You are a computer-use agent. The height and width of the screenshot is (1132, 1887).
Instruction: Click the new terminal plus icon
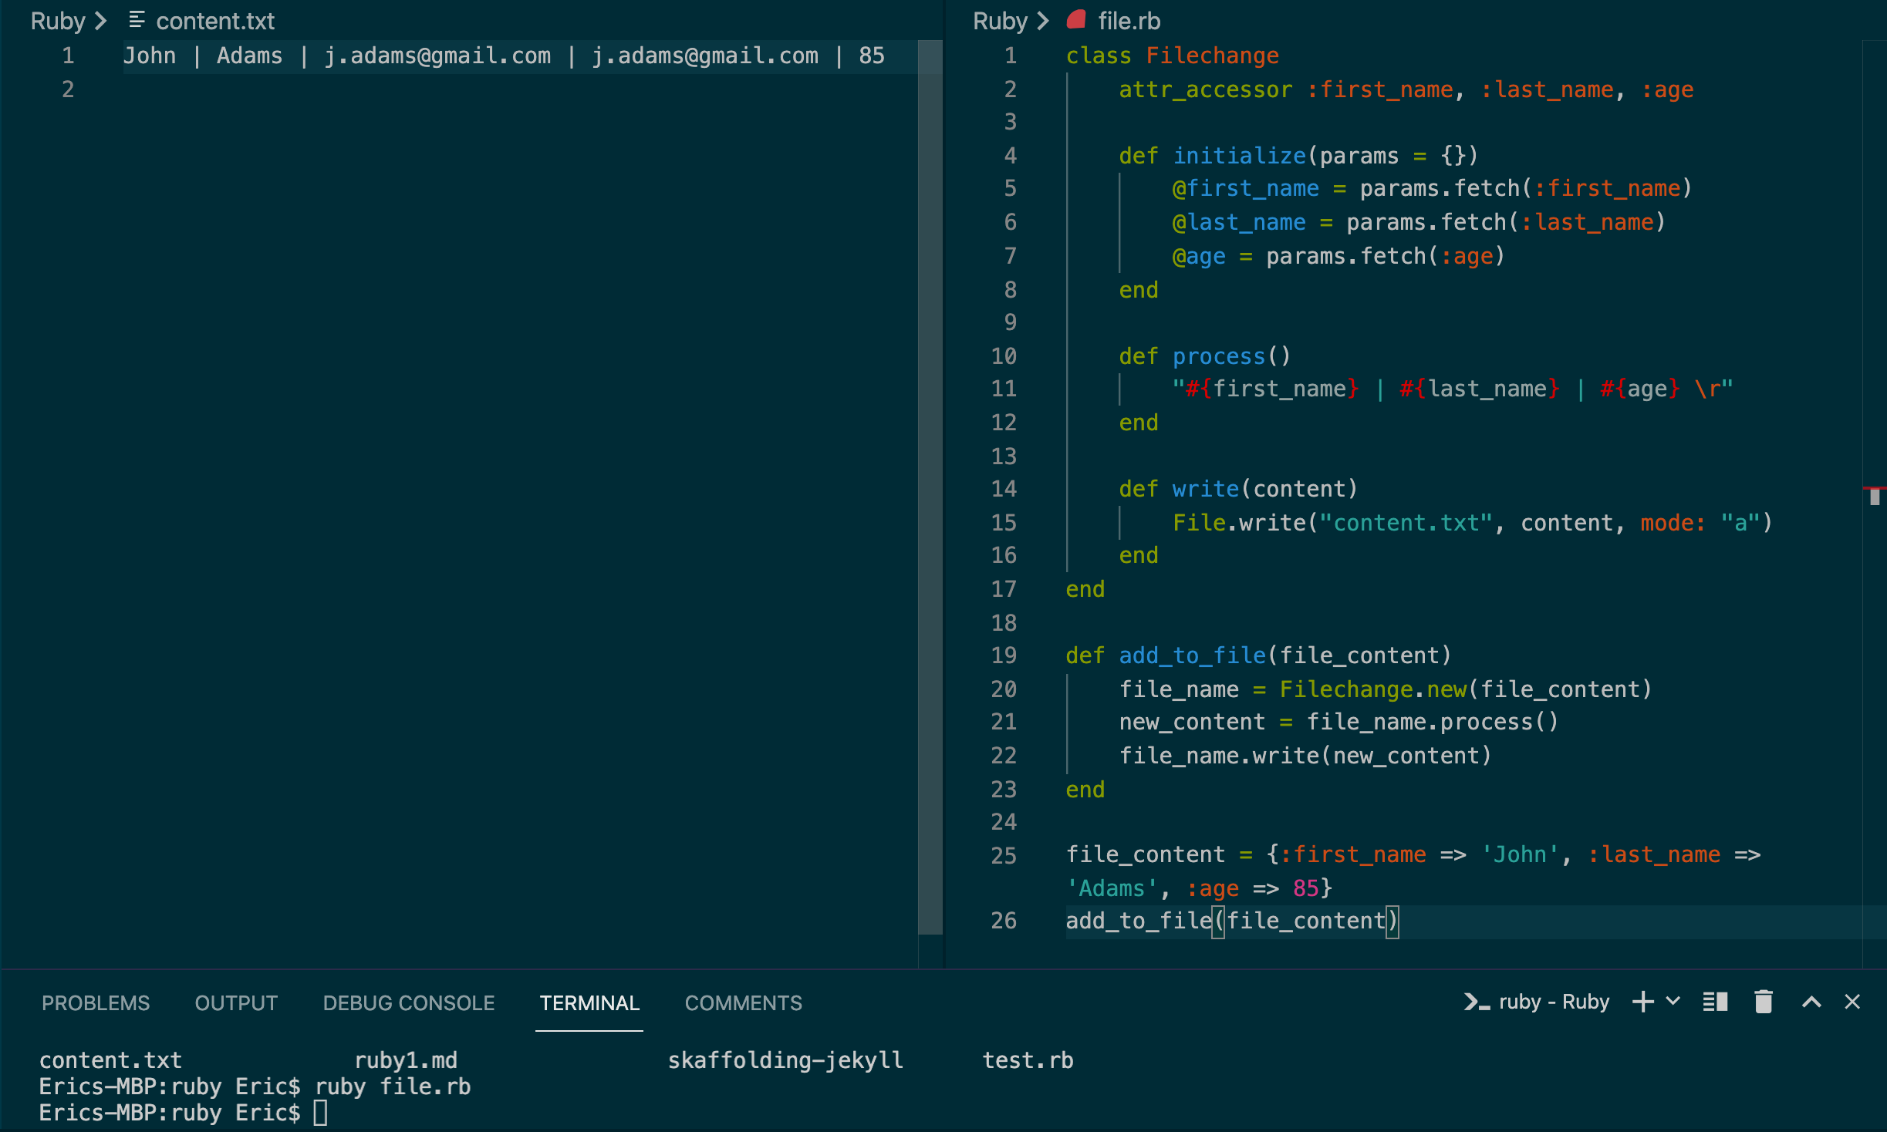(1643, 1002)
